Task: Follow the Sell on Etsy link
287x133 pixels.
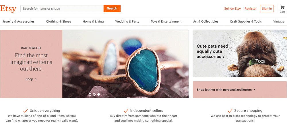Action: pyautogui.click(x=232, y=9)
